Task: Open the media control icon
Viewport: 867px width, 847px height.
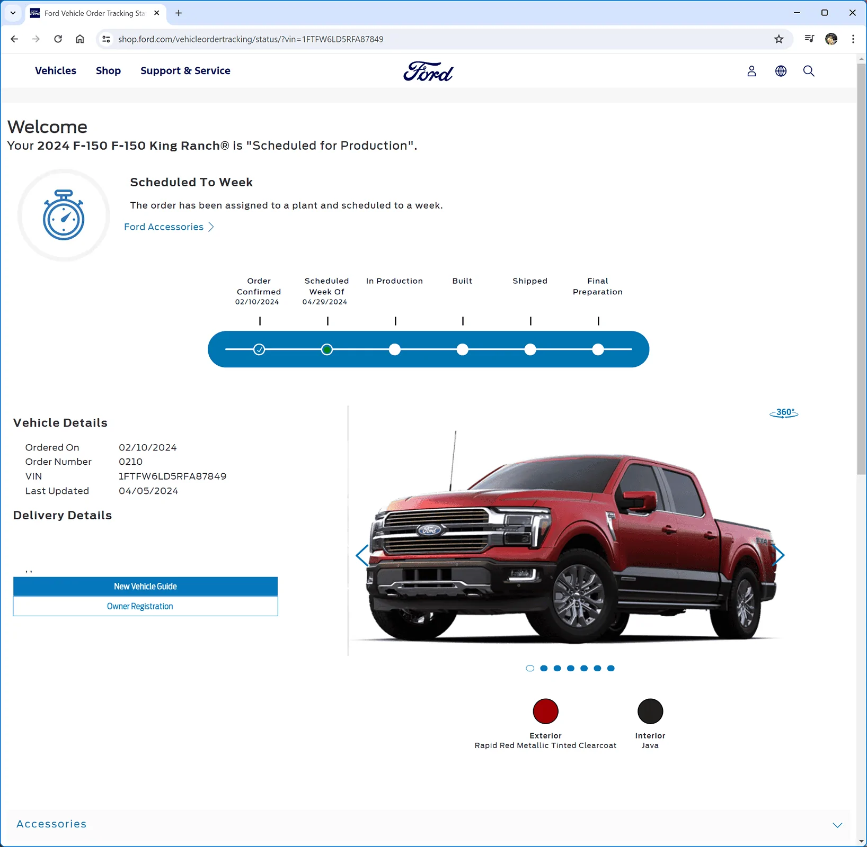Action: click(x=809, y=39)
